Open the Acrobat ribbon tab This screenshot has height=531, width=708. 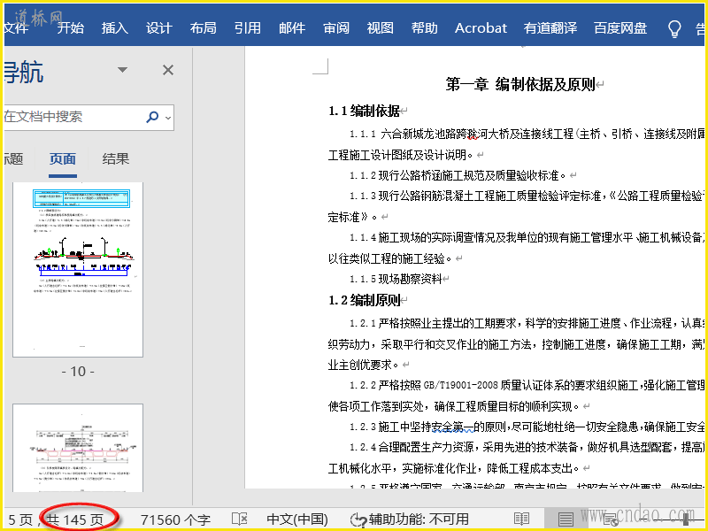click(481, 28)
